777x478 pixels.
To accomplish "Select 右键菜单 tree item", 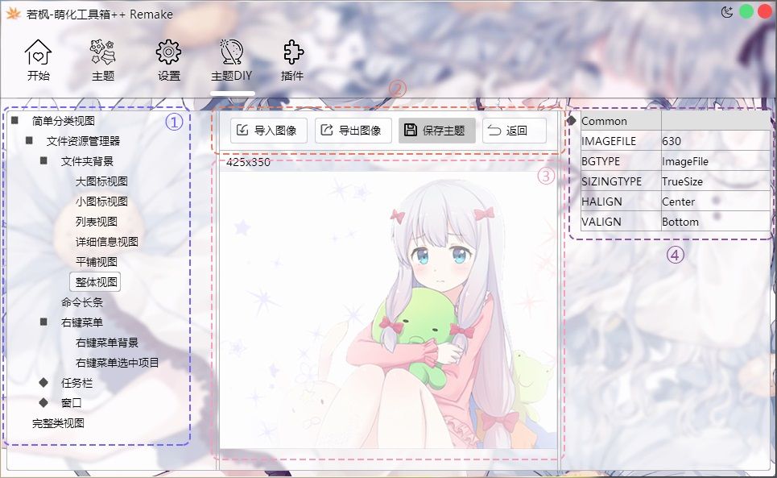I will [x=82, y=322].
